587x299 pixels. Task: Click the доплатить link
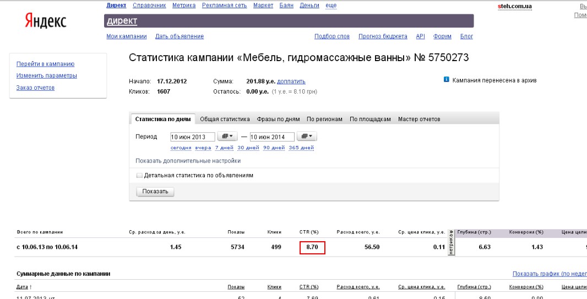coord(291,81)
